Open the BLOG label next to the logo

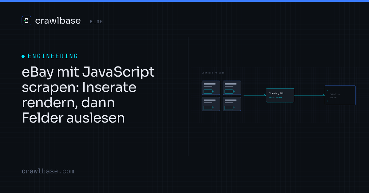click(x=97, y=22)
